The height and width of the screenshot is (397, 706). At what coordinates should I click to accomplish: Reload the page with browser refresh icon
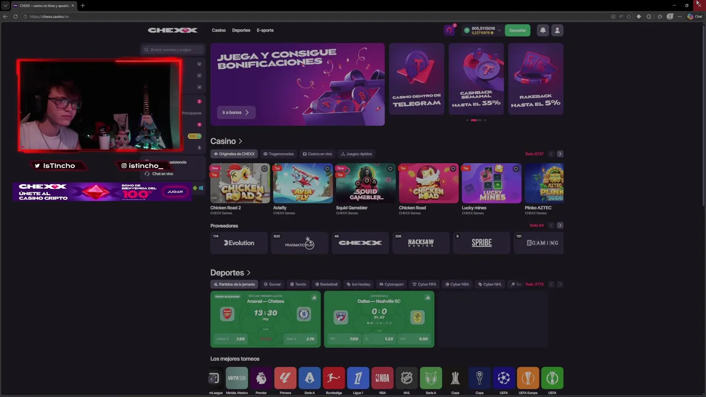click(x=15, y=17)
